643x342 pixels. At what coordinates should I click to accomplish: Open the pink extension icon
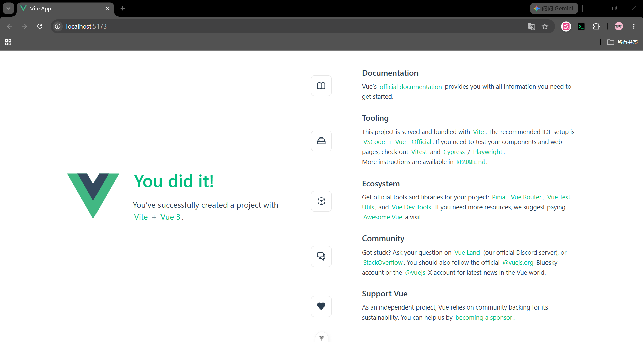(x=566, y=26)
